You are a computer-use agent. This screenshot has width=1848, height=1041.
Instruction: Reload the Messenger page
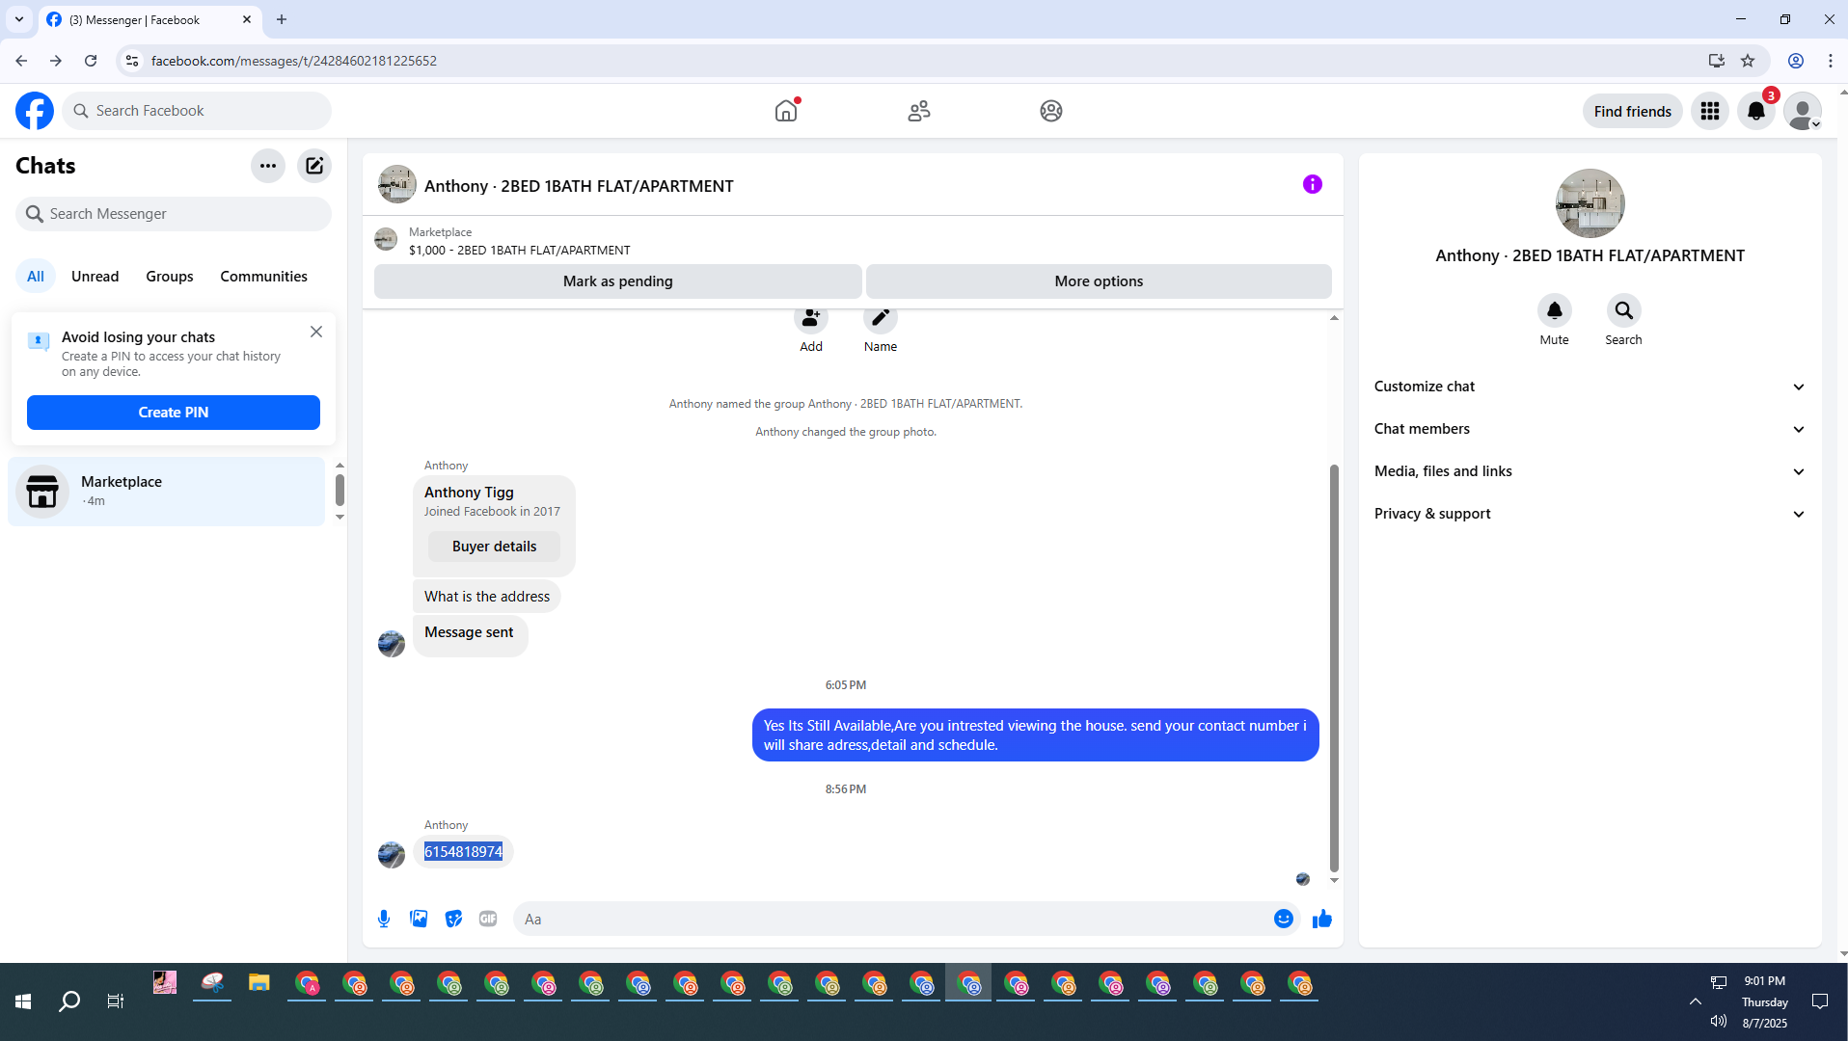point(91,61)
